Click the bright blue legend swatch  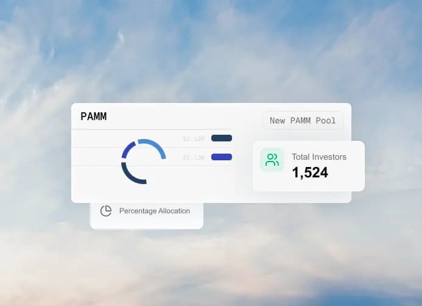[222, 157]
